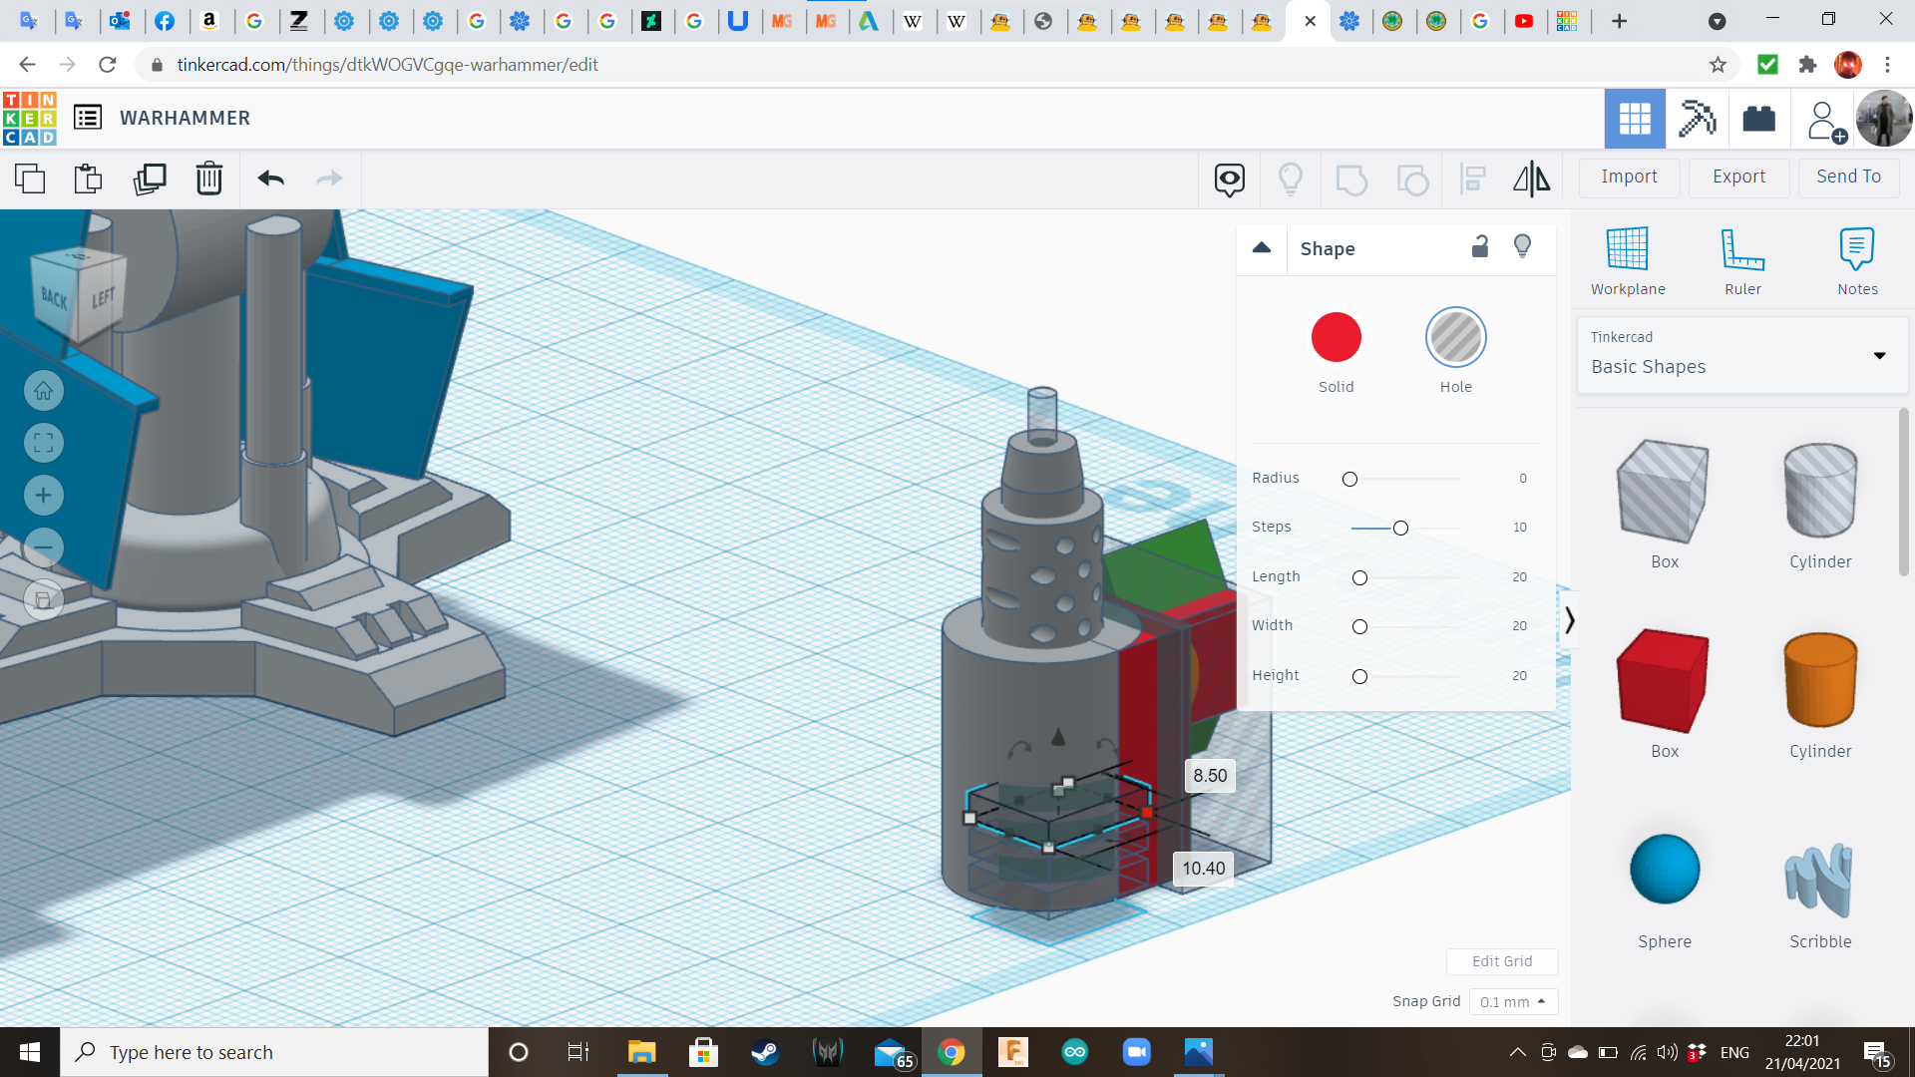The width and height of the screenshot is (1915, 1077).
Task: Open File Explorer from taskbar
Action: tap(641, 1052)
